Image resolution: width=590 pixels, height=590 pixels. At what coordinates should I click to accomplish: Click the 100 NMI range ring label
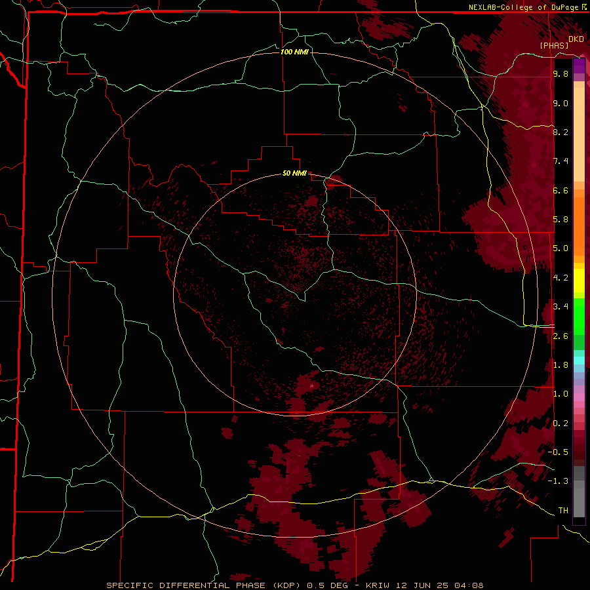click(x=294, y=52)
